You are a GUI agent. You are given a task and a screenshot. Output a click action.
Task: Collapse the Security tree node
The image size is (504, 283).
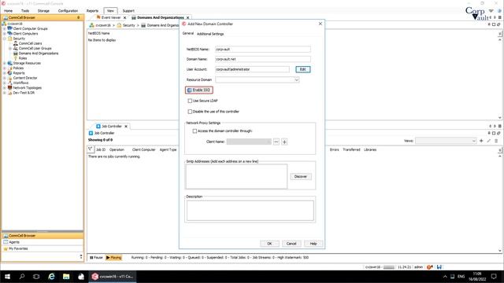[x=5, y=39]
